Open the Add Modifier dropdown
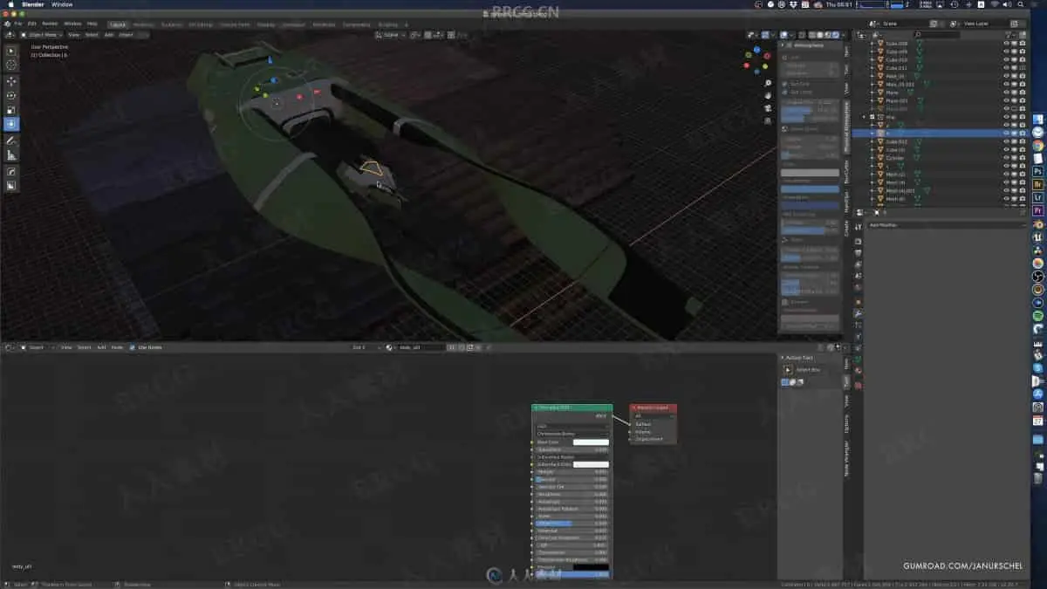 point(946,225)
